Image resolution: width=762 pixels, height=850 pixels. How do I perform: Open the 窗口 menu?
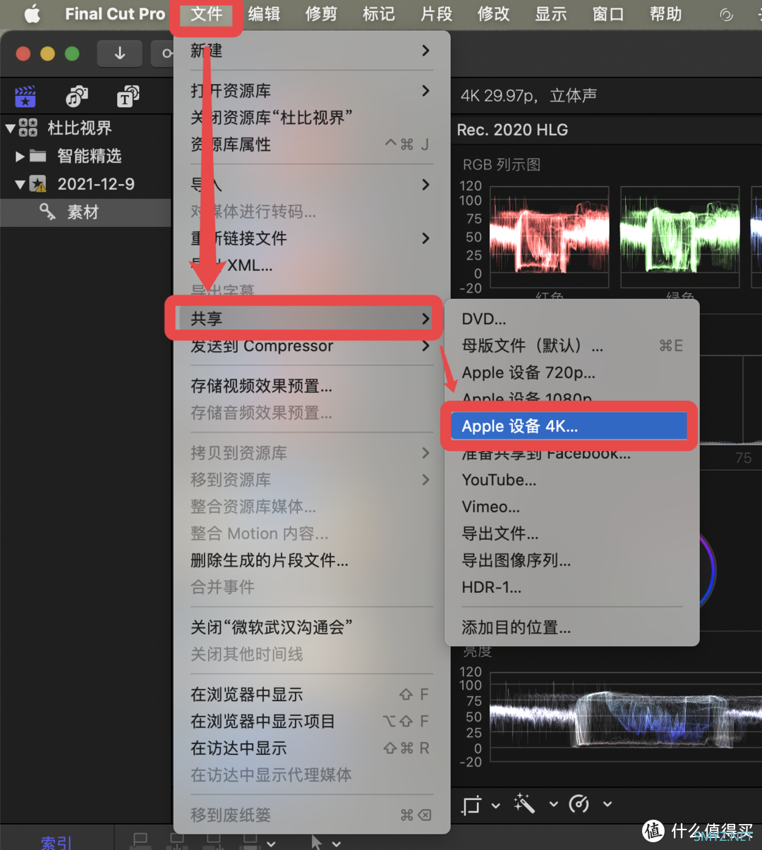point(607,14)
